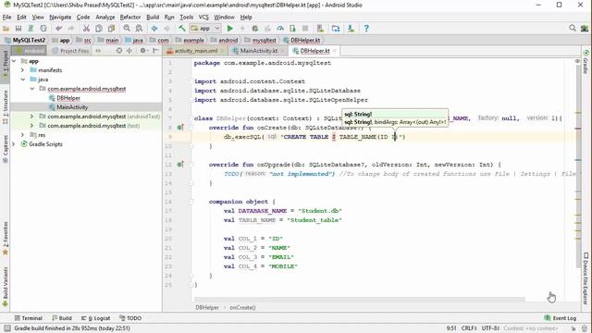This screenshot has height=333, width=592.
Task: Click the collapse all icon in project panel
Action: click(x=129, y=50)
